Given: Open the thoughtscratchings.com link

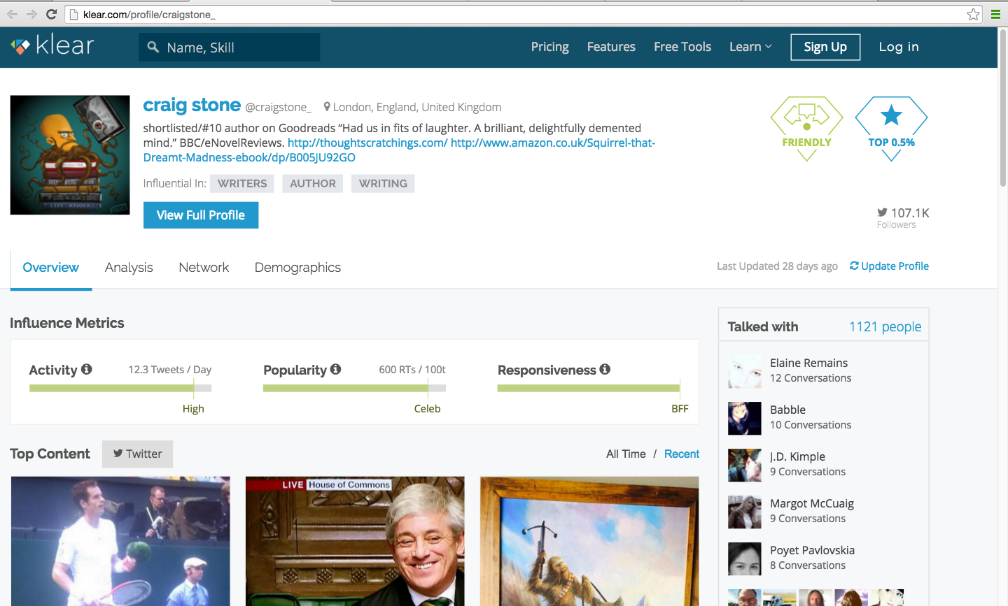Looking at the screenshot, I should tap(367, 143).
